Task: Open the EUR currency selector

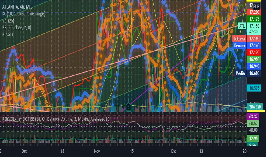Action: pyautogui.click(x=256, y=6)
